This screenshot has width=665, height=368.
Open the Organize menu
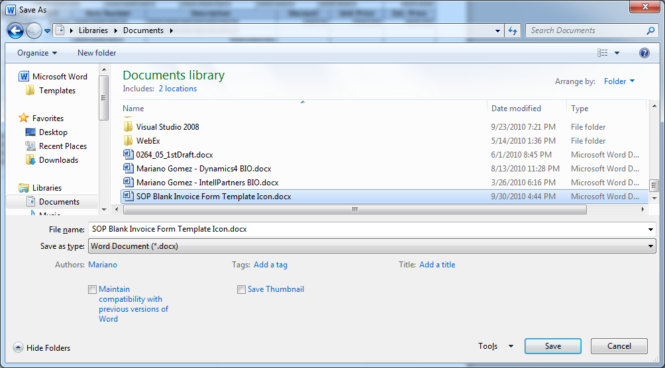[x=37, y=53]
